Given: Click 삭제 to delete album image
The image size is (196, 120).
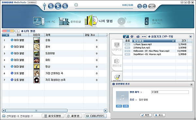Looking at the screenshot, I should click(126, 106).
